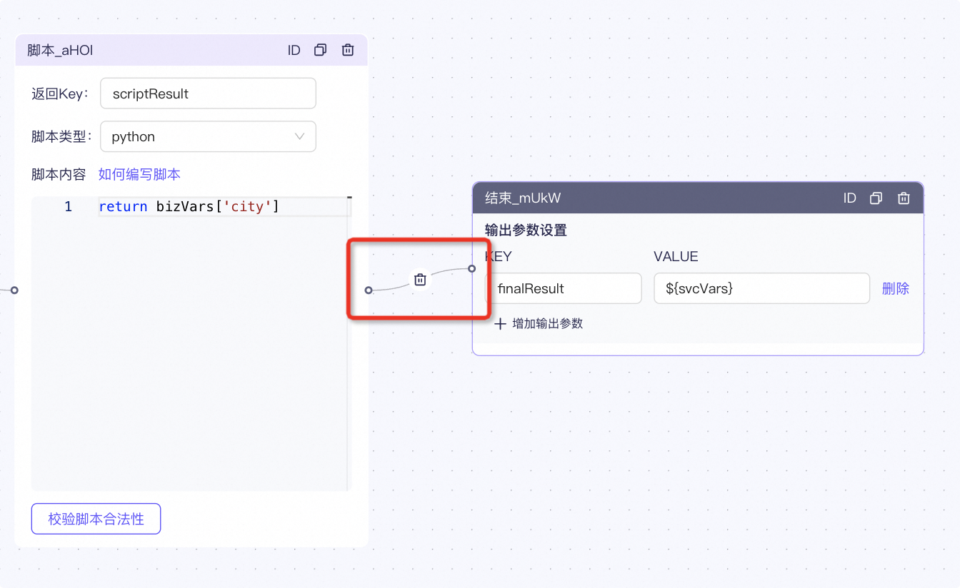Click the 返回Key input field scriptResult
The image size is (960, 588).
coord(208,93)
